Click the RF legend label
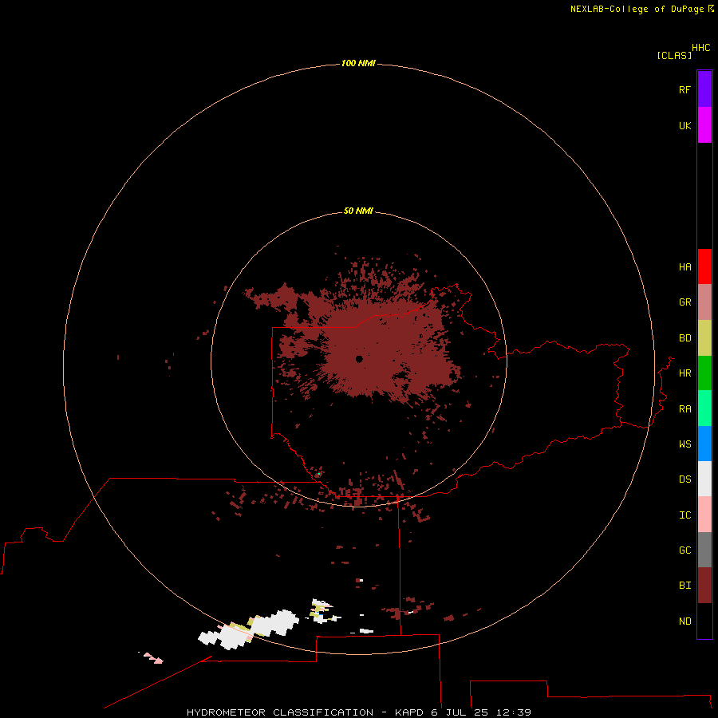The height and width of the screenshot is (718, 718). pos(684,89)
